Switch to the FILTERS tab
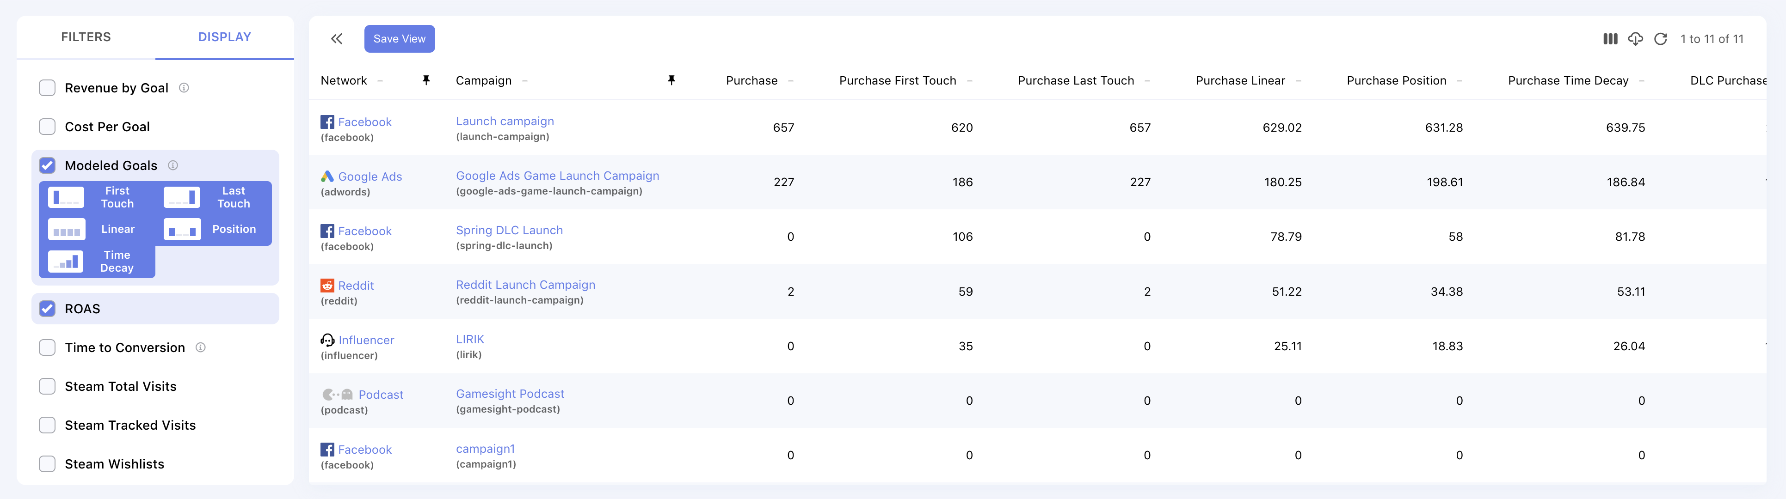1786x499 pixels. (x=86, y=37)
